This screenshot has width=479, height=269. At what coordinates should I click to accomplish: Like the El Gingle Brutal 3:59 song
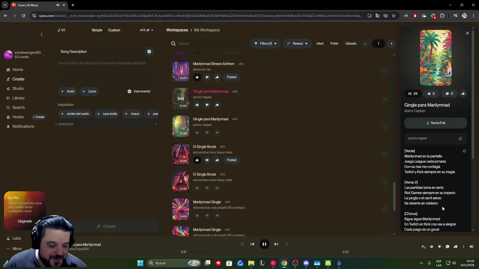tap(197, 160)
